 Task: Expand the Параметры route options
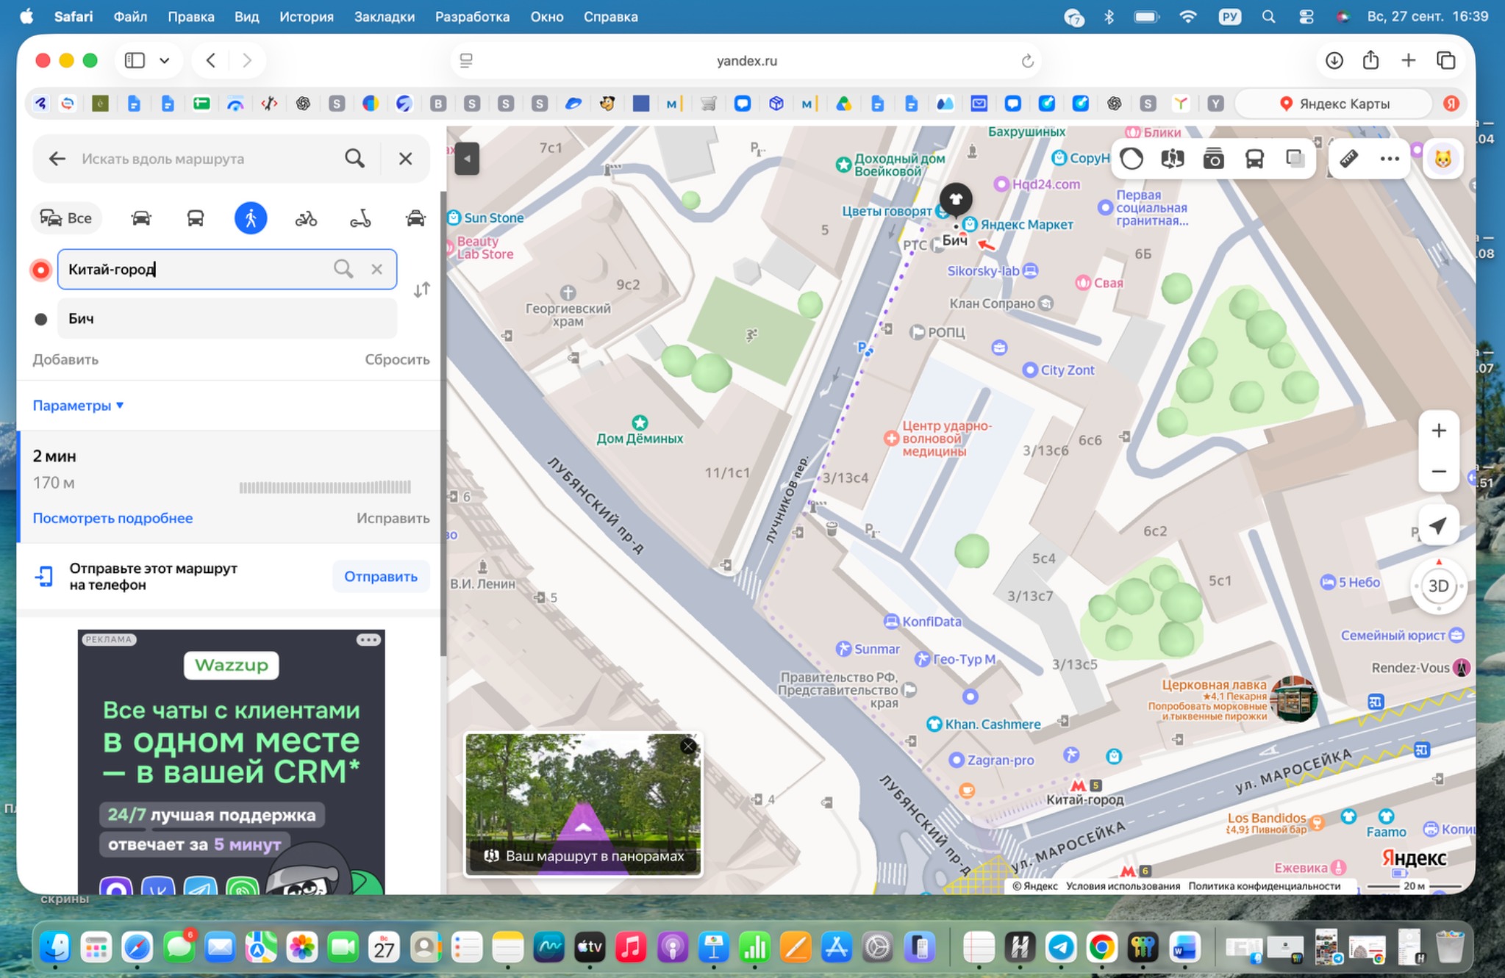[x=78, y=406]
